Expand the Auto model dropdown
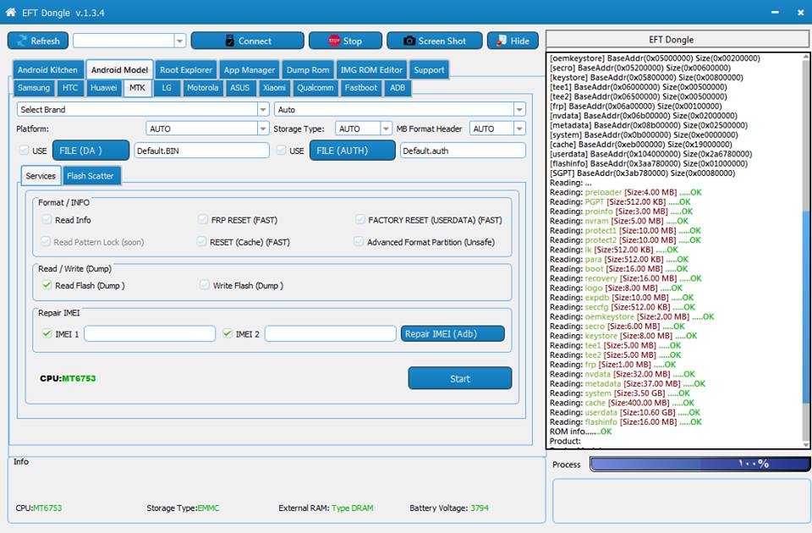The height and width of the screenshot is (533, 812). tap(518, 109)
